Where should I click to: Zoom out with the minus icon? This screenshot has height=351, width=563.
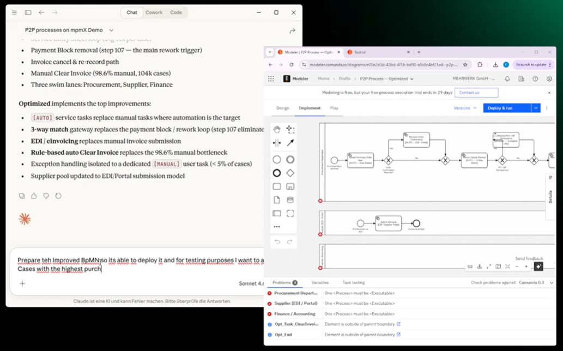[517, 267]
